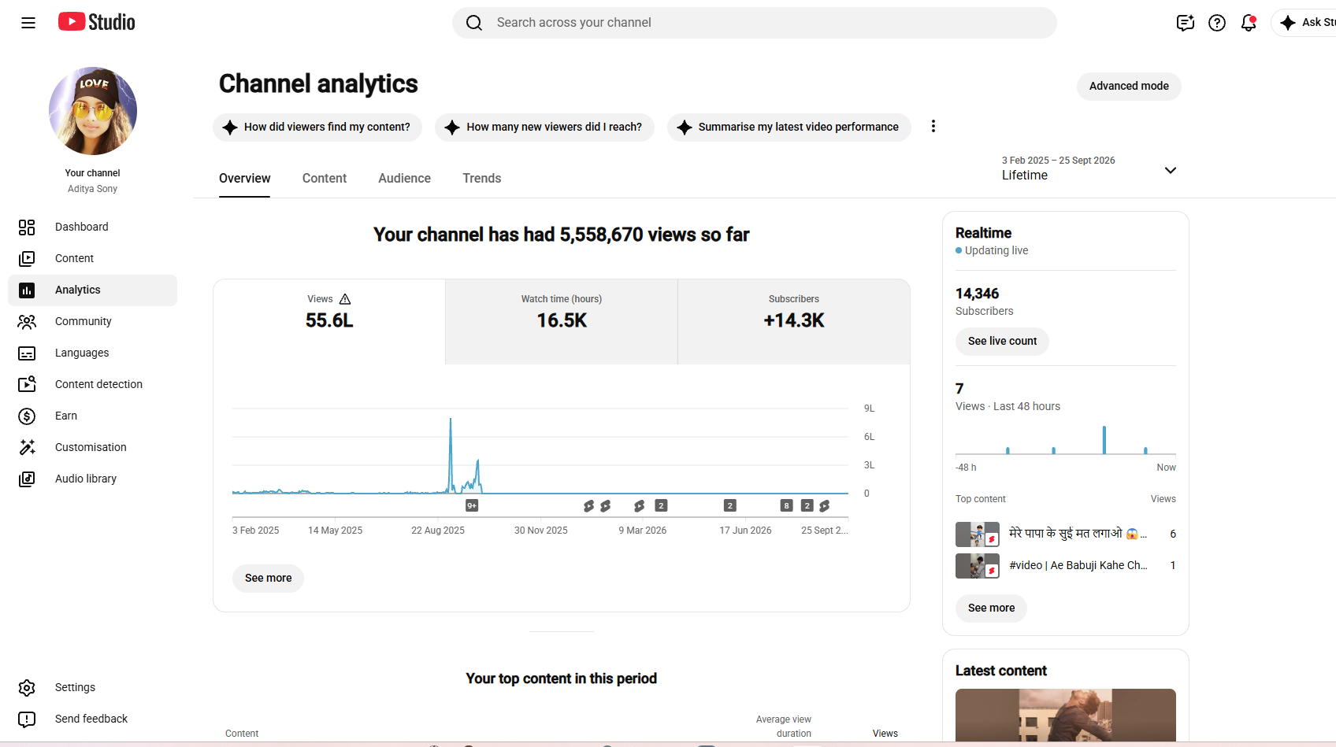The width and height of the screenshot is (1336, 747).
Task: Click the Latest content video thumbnail
Action: (x=1066, y=716)
